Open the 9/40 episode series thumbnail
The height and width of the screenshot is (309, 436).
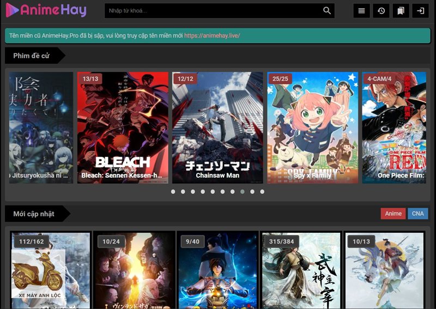coord(217,270)
